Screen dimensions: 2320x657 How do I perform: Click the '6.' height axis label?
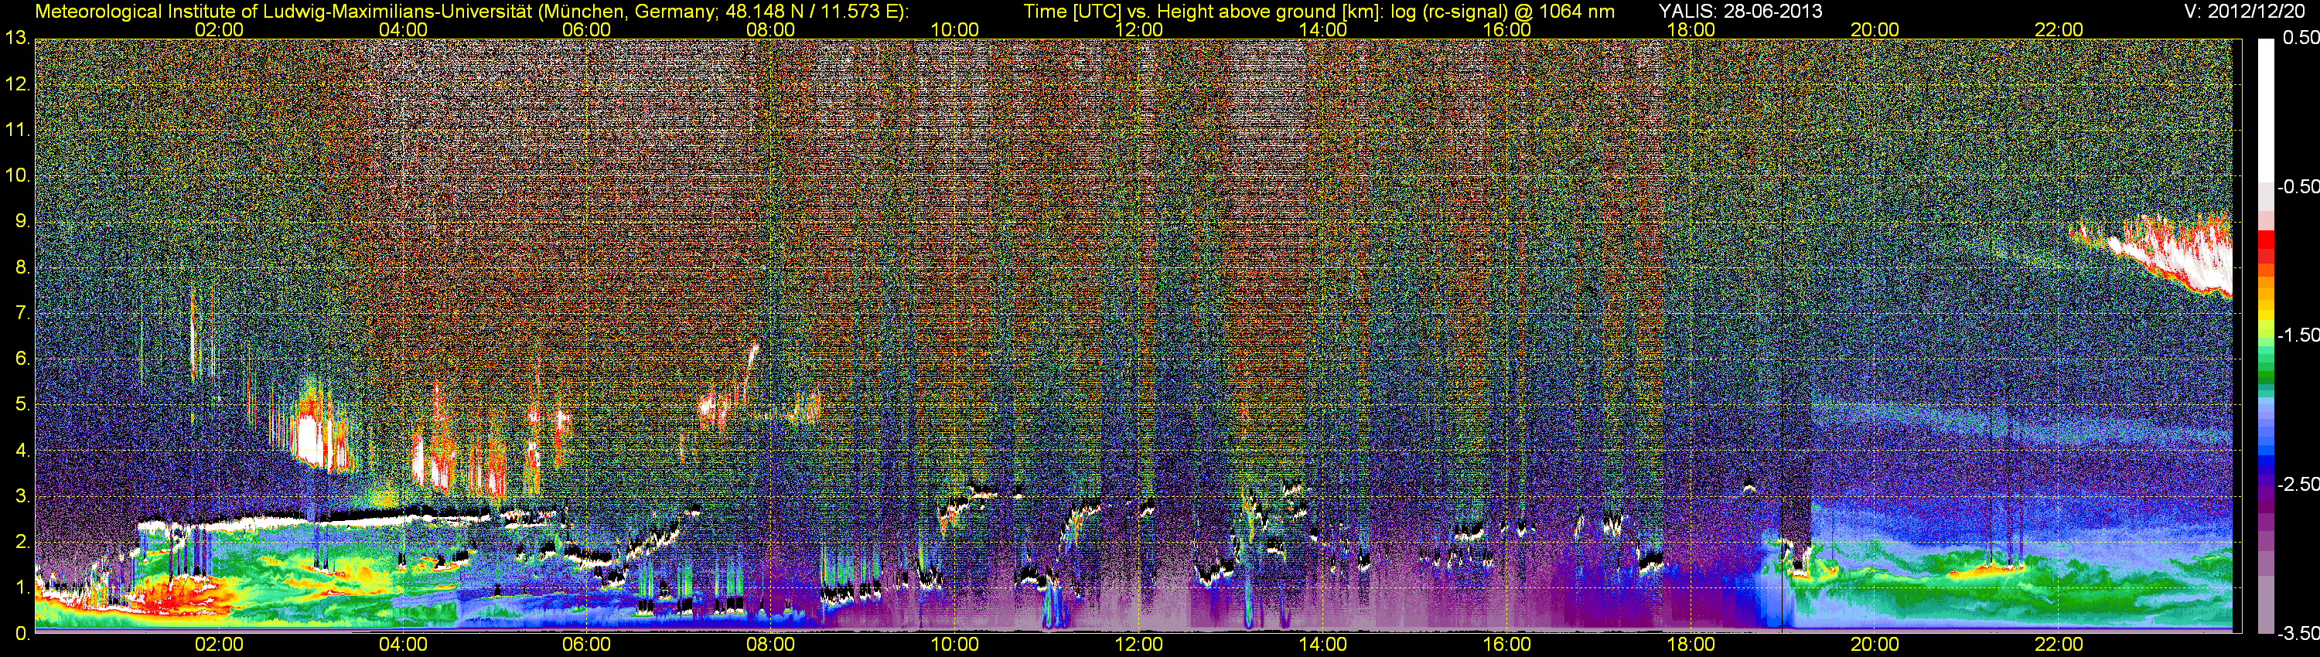[x=23, y=359]
